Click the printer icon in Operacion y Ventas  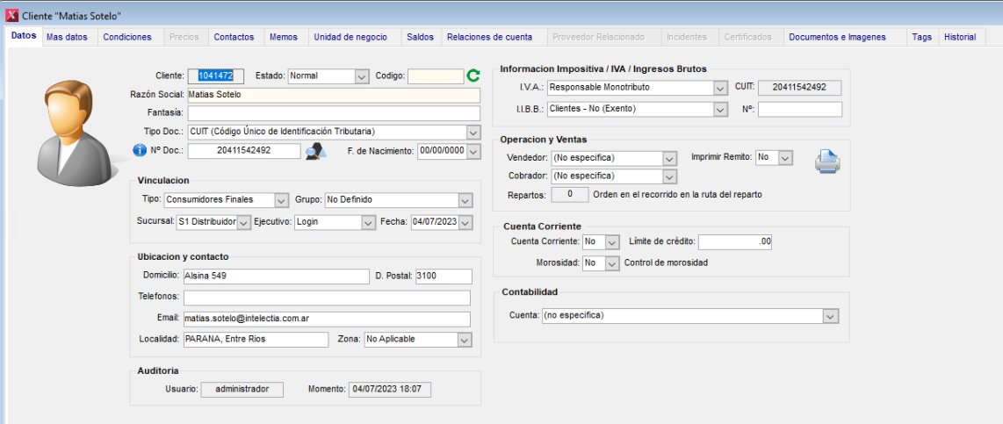point(827,162)
